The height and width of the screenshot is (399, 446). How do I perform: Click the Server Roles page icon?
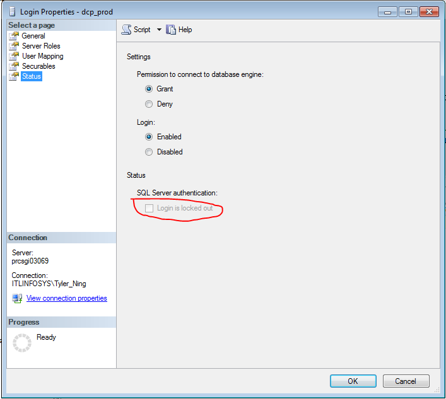click(14, 46)
